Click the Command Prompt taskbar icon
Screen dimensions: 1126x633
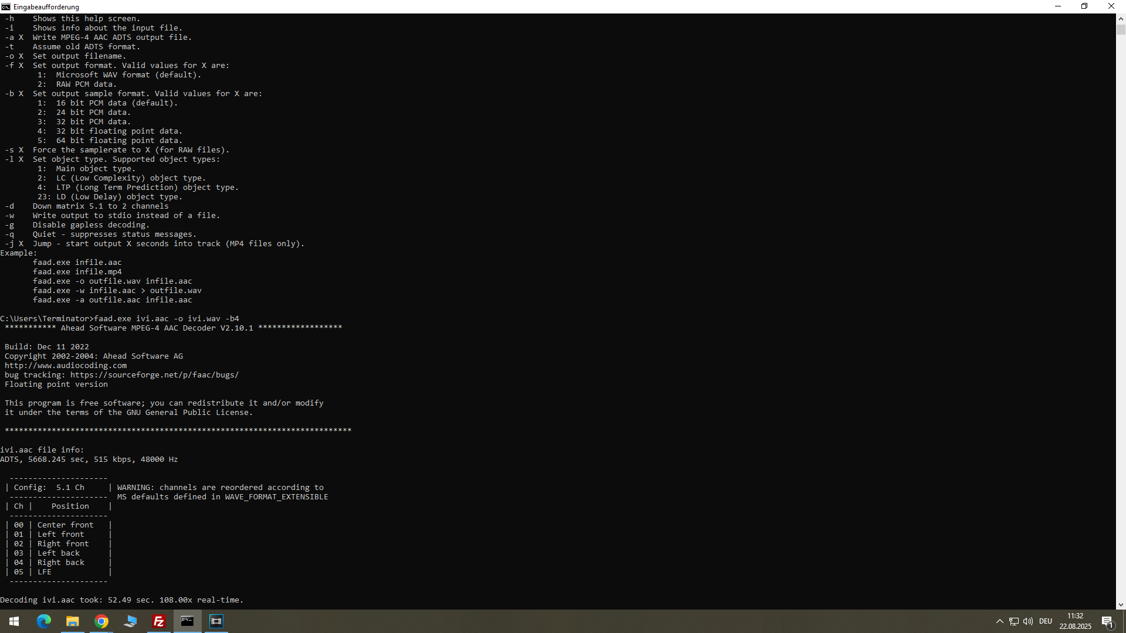click(x=188, y=621)
